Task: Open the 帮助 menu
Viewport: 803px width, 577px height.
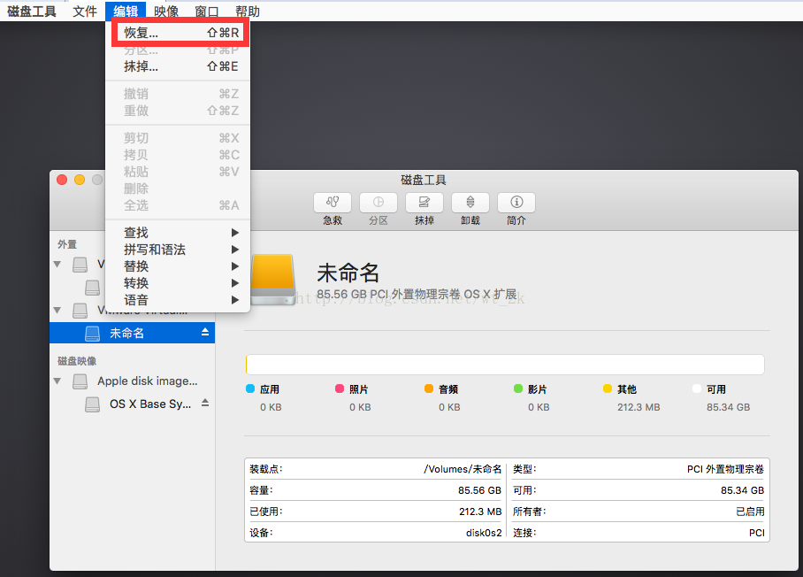Action: [x=248, y=11]
